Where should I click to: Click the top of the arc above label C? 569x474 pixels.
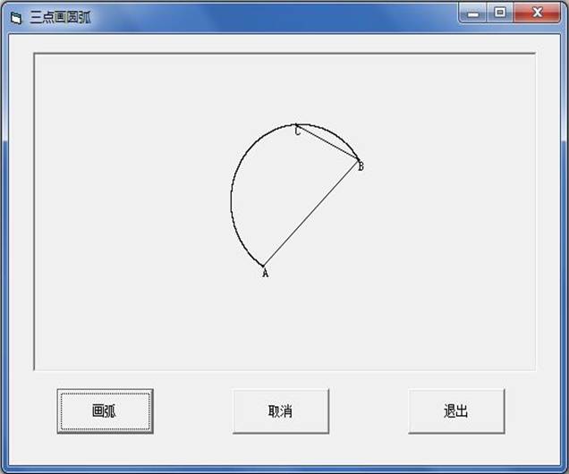coord(301,124)
